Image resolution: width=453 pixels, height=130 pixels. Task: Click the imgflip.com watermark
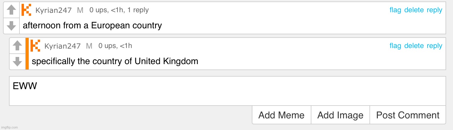tap(9, 127)
